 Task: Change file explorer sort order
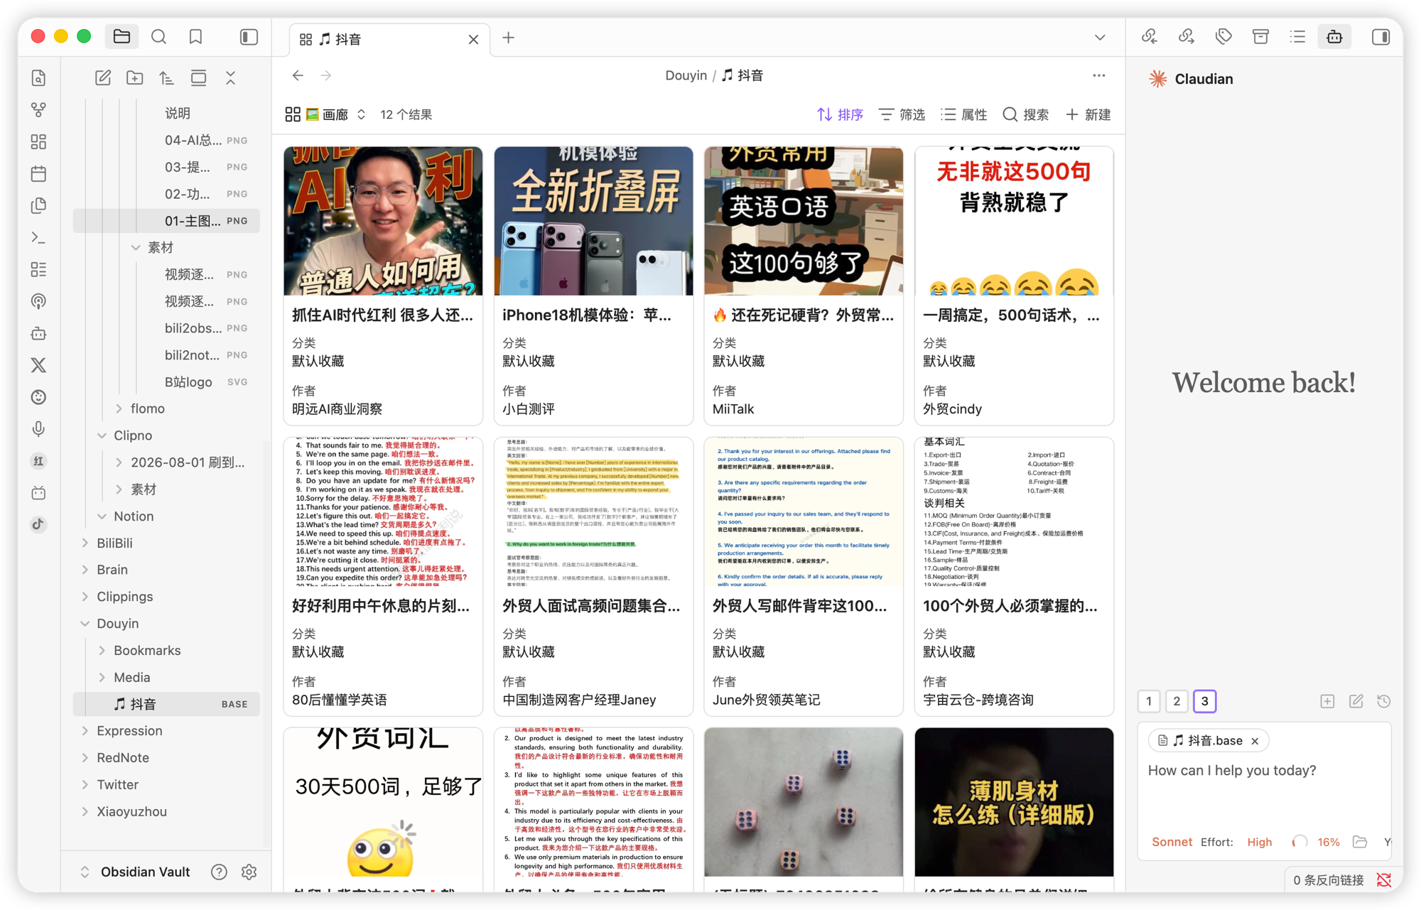(x=167, y=78)
